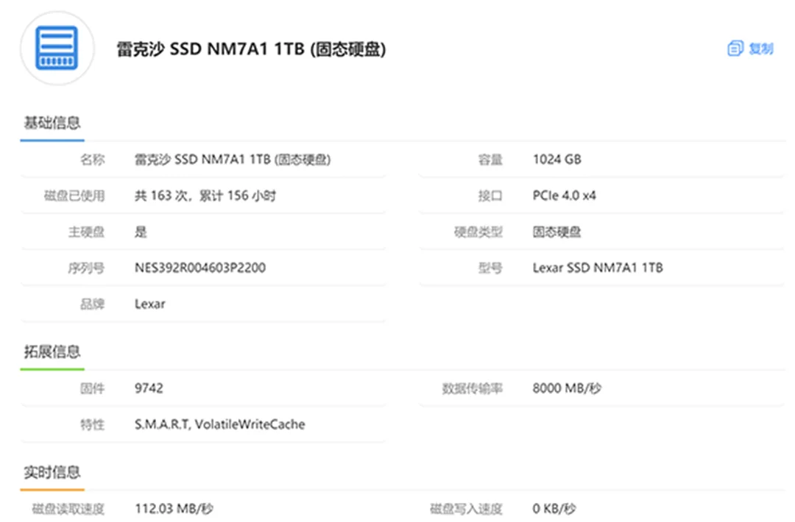Click the model value Lexar SSD NM7A1 1TB
Viewport: 795px width, 522px height.
[x=597, y=268]
